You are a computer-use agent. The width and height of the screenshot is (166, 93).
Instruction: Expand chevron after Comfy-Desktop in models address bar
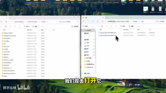click(25, 22)
